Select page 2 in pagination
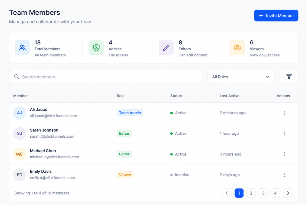The image size is (307, 205). click(x=251, y=193)
